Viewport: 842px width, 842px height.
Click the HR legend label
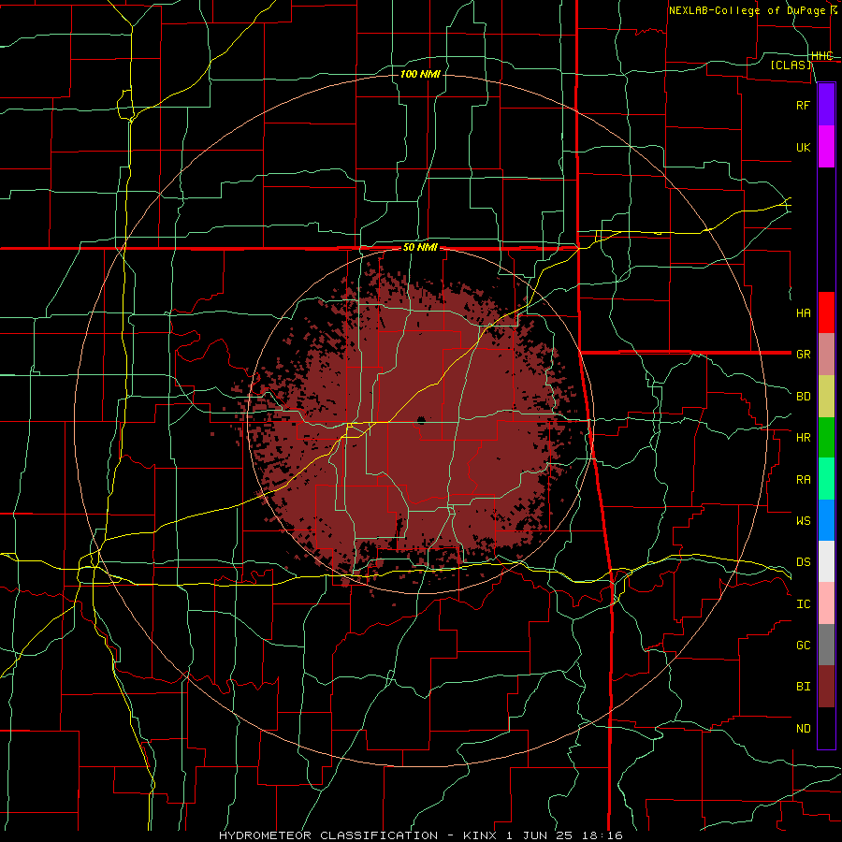pyautogui.click(x=804, y=438)
